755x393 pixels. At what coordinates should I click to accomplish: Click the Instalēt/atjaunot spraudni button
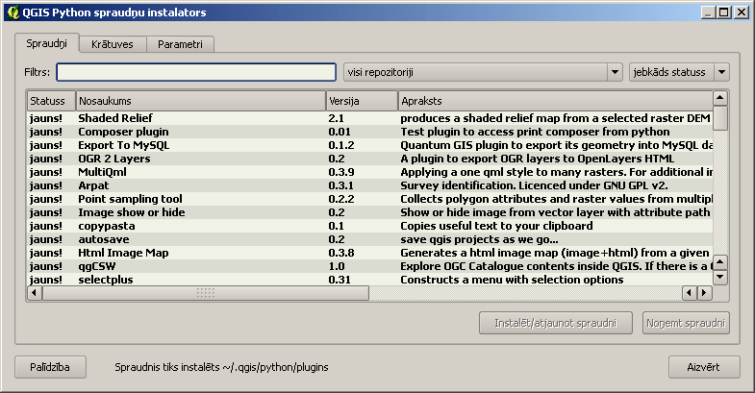tap(556, 323)
